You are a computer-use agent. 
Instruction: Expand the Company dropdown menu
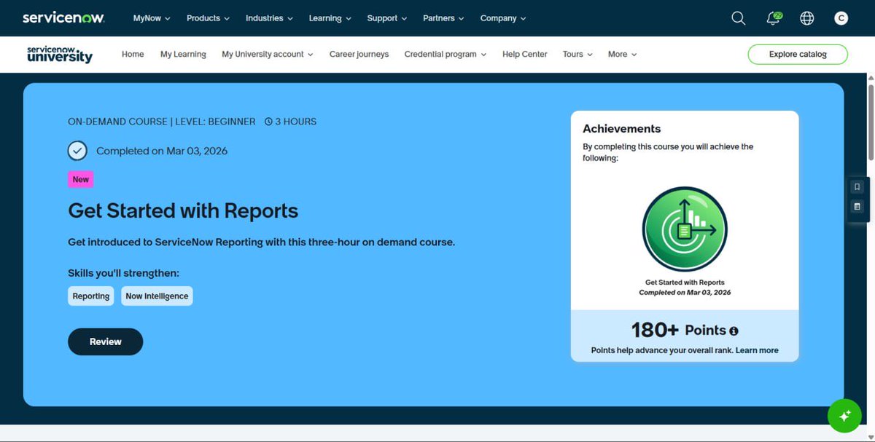point(503,18)
